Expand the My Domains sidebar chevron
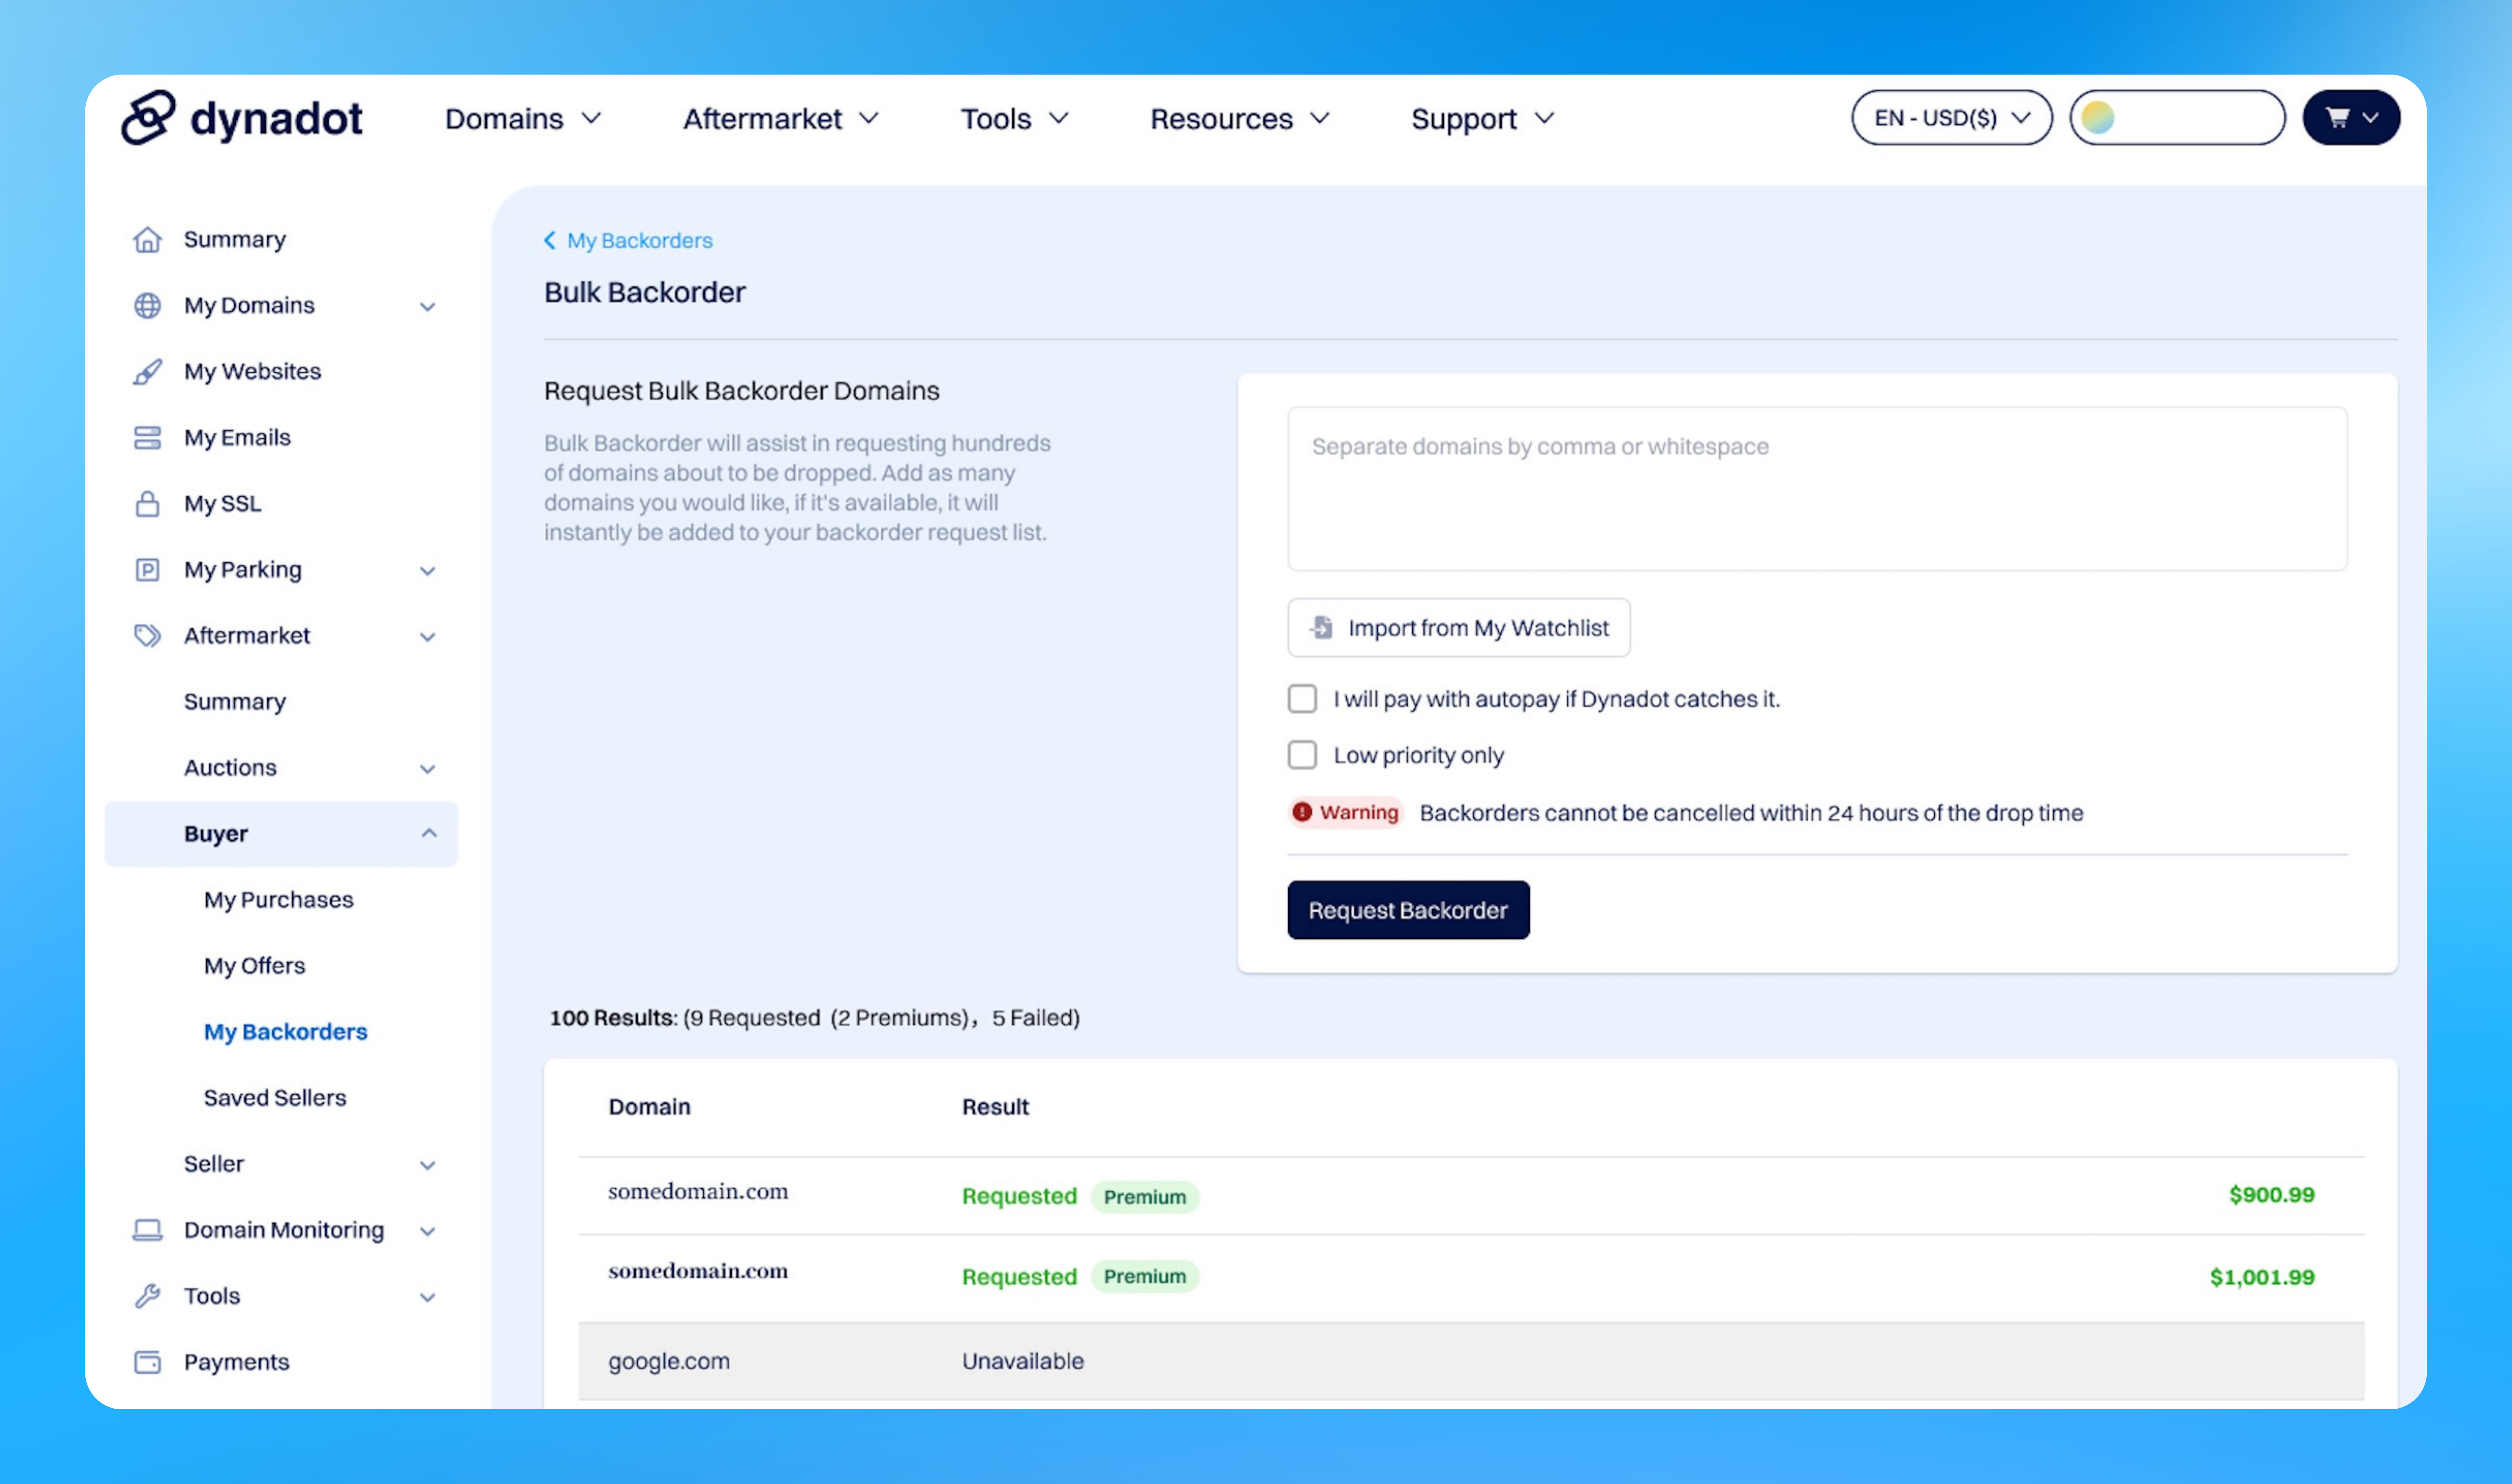The width and height of the screenshot is (2512, 1484). (x=428, y=307)
